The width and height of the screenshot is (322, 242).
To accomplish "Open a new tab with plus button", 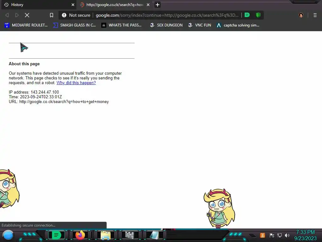I will coord(158,5).
